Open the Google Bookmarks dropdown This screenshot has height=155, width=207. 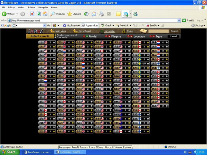(71, 25)
